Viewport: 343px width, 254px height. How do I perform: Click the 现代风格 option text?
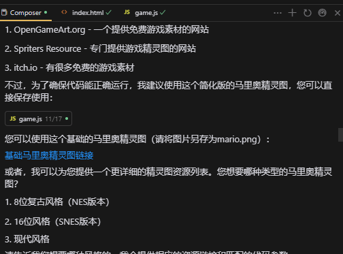(27, 239)
